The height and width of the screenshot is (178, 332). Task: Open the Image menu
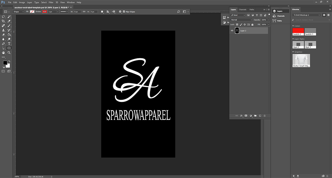pyautogui.click(x=22, y=2)
